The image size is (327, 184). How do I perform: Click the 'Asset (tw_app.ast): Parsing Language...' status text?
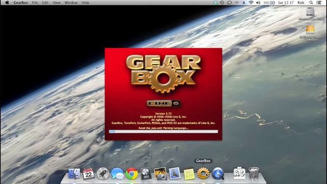pos(163,128)
